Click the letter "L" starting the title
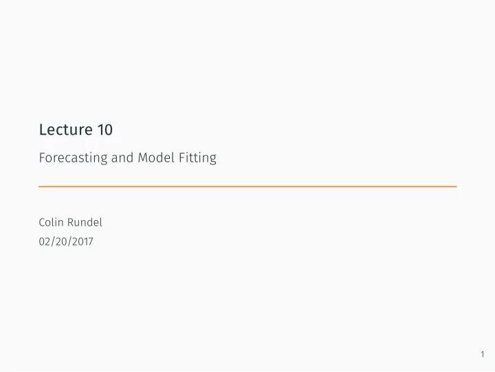This screenshot has width=495, height=372. pos(43,129)
